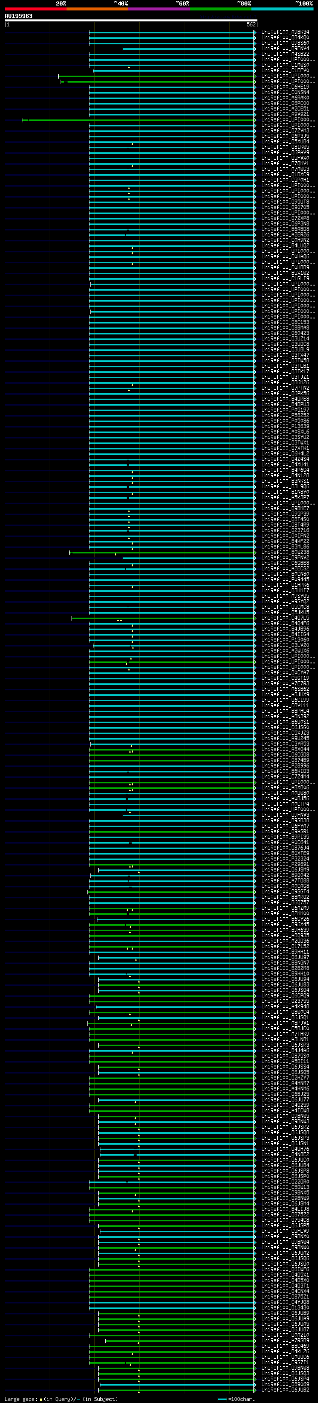Select hit label UniRef100_C1MWS0

tap(285, 65)
